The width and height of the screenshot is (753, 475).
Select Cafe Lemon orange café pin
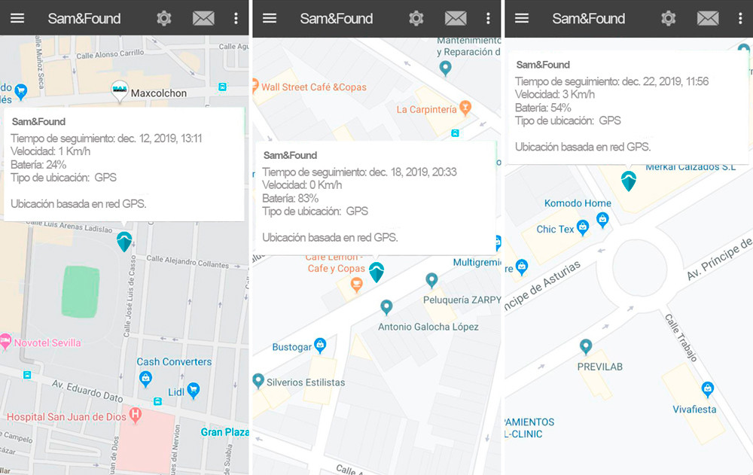[356, 285]
